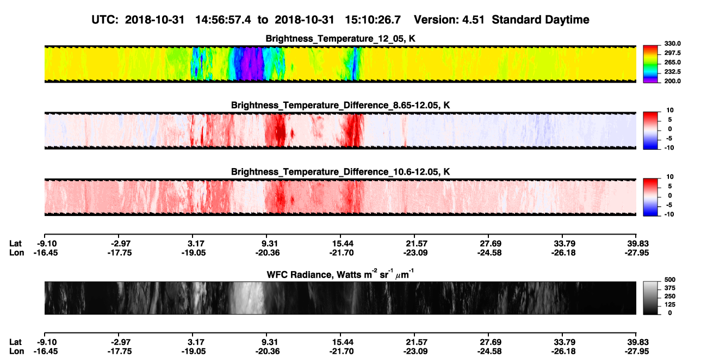Image resolution: width=707 pixels, height=363 pixels.
Task: Click the '297.5' color bar tick label
Action: pos(672,53)
